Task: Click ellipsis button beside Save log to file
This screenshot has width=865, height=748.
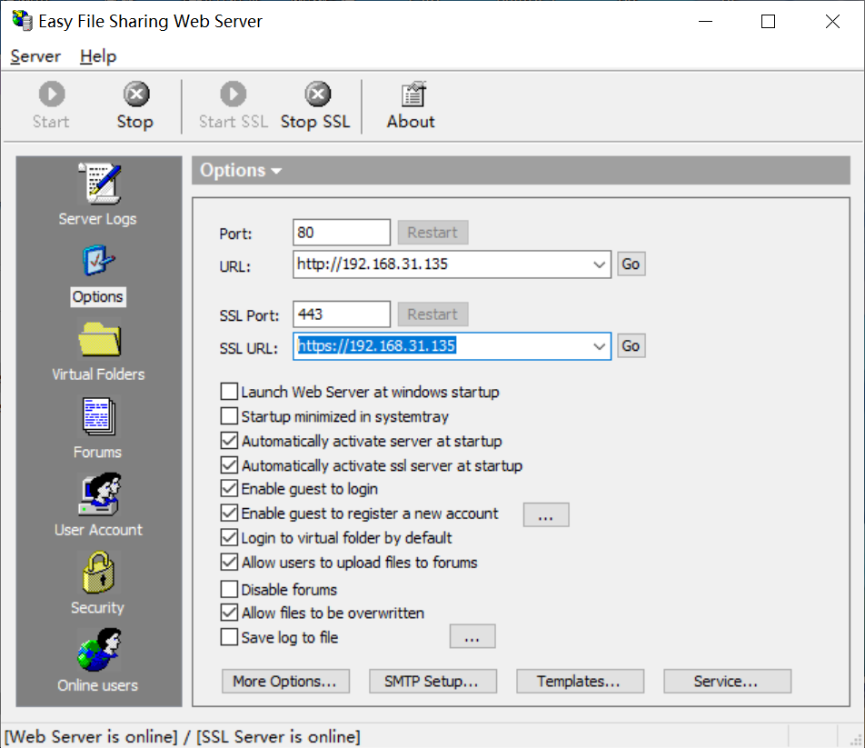Action: (x=472, y=636)
